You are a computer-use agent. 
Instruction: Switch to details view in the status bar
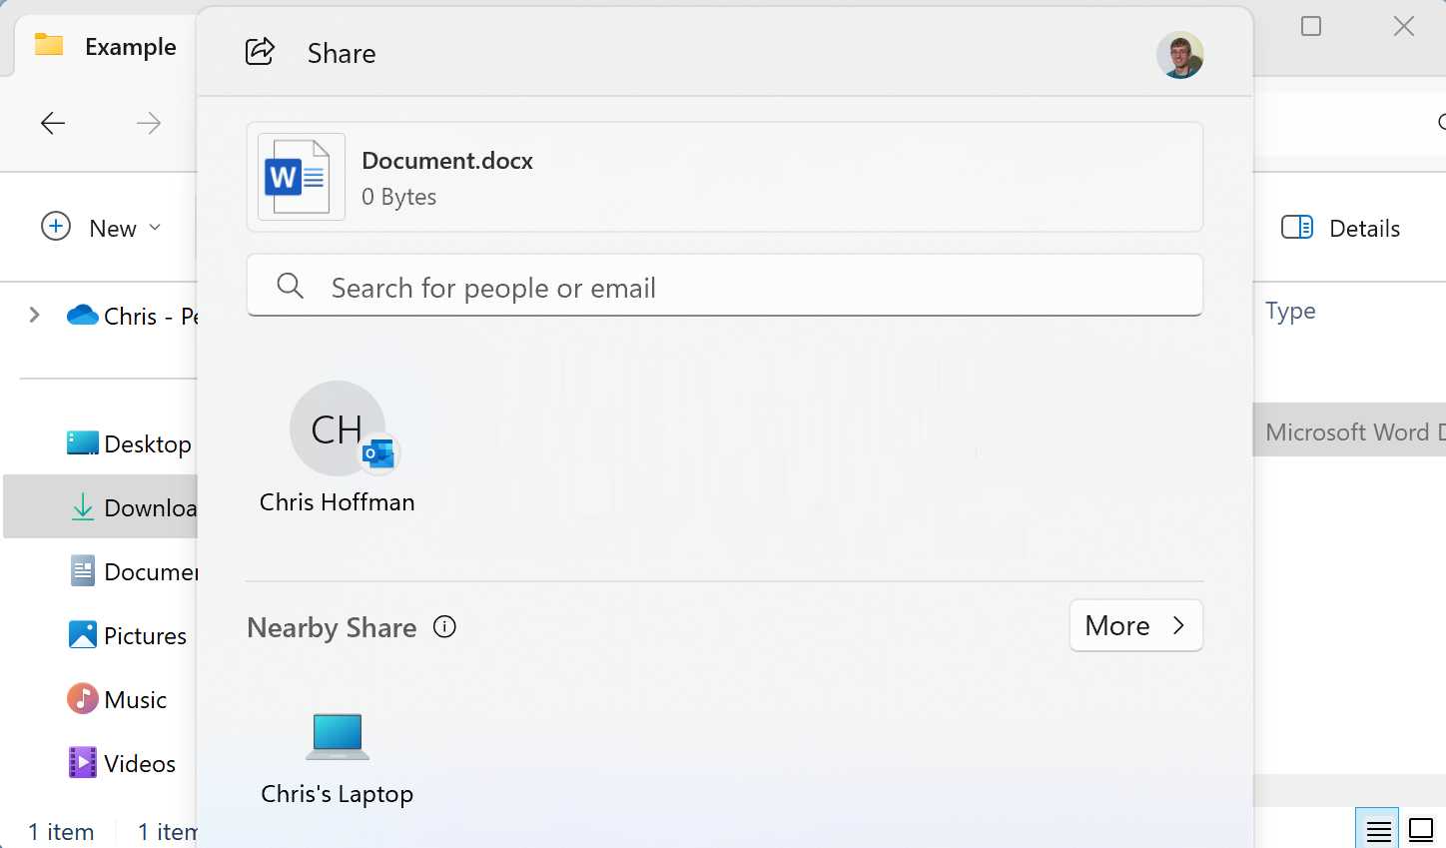[1378, 829]
